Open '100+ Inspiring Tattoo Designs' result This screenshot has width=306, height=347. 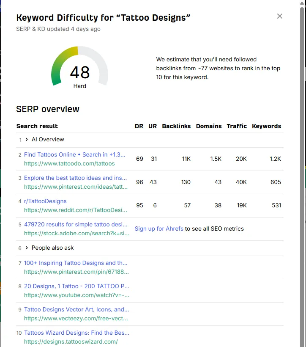point(76,263)
